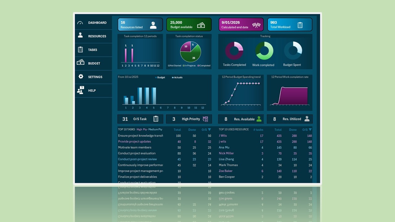Select task 'Conduct project evaluation' with total 80
This screenshot has width=395, height=222.
tap(137, 153)
